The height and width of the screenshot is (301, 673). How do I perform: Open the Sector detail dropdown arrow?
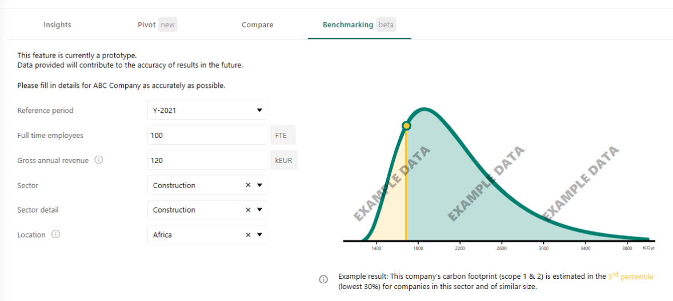259,210
